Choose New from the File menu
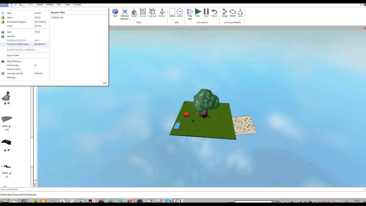 pyautogui.click(x=25, y=13)
